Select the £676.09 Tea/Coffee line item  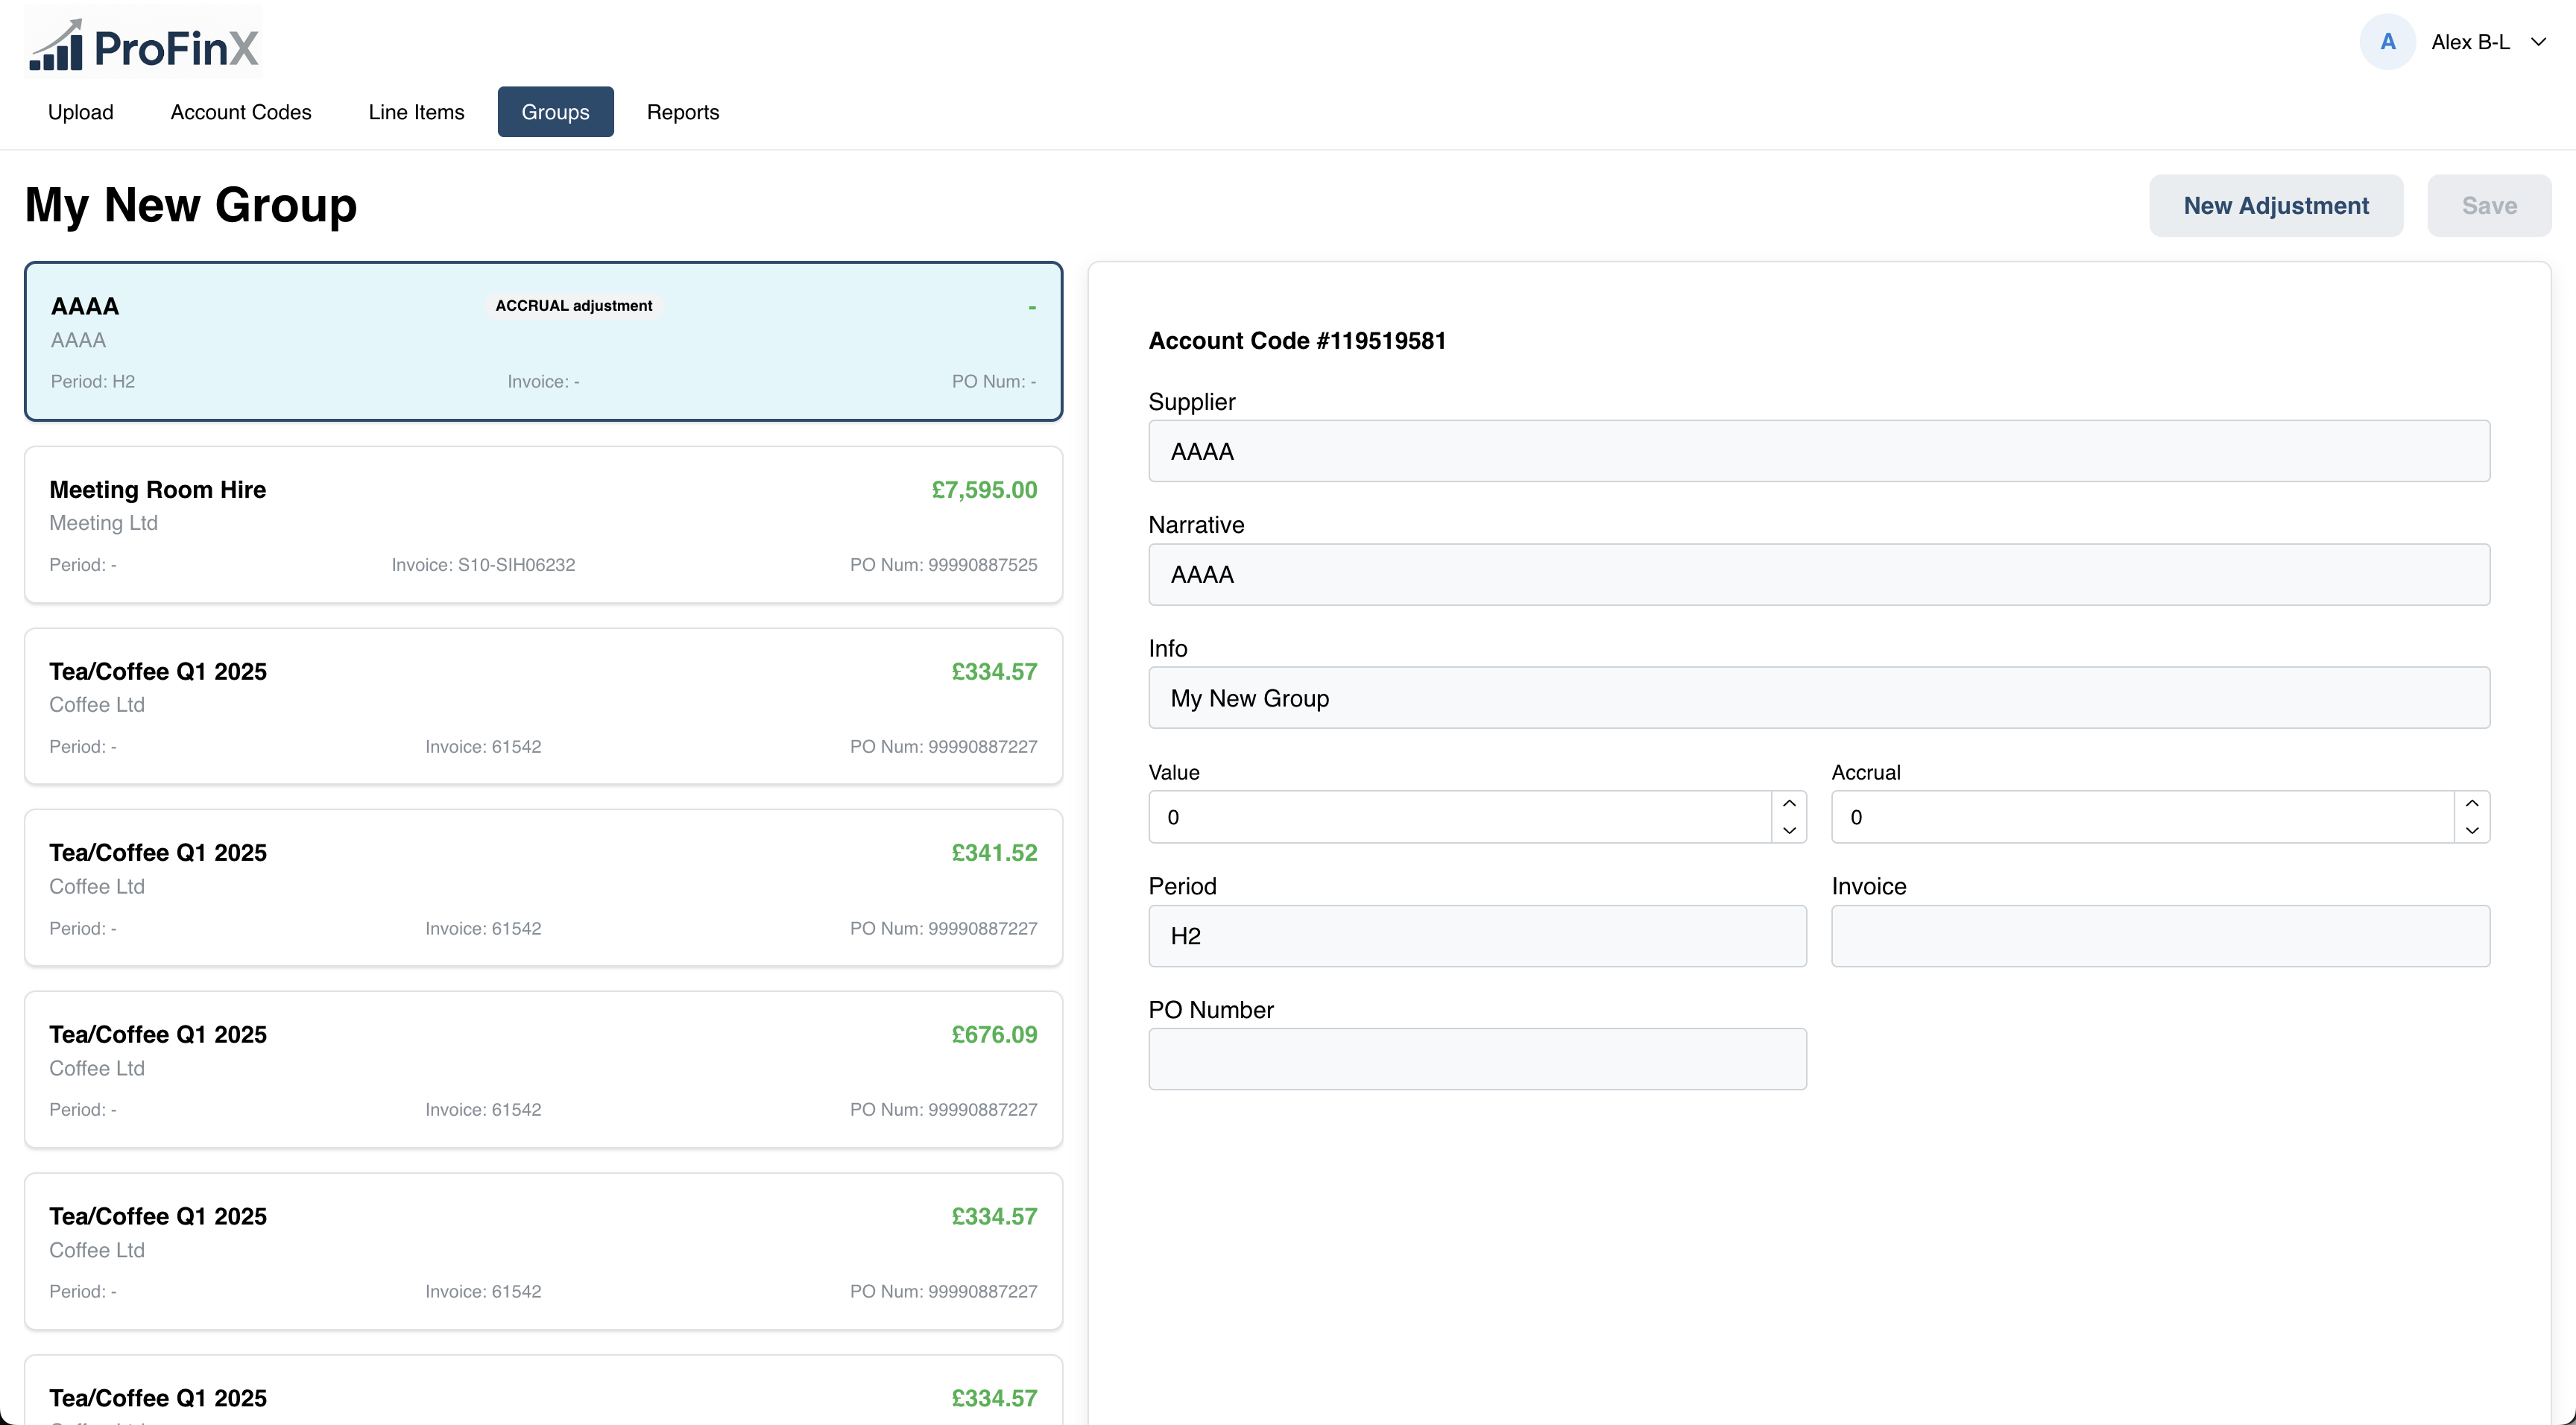click(543, 1069)
